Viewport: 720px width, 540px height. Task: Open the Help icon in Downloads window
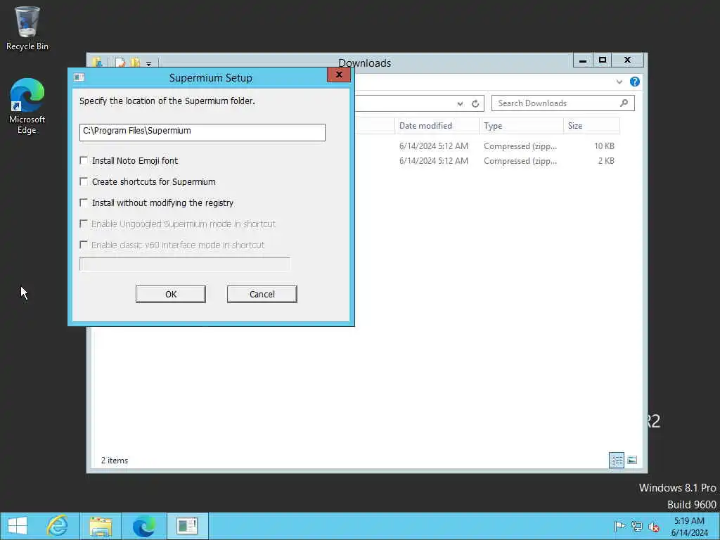pyautogui.click(x=635, y=82)
